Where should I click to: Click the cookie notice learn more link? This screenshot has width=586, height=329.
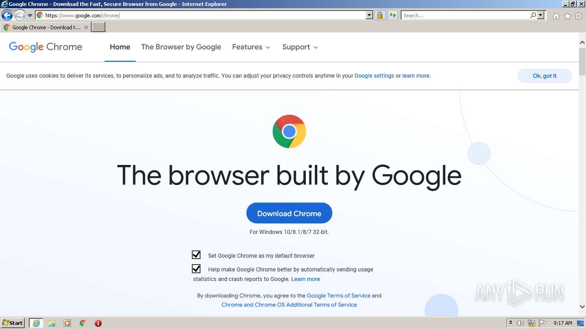[416, 76]
